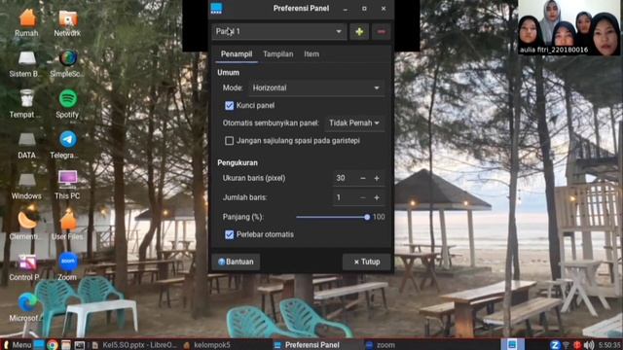
Task: Open Otomatis sembunyikan panel dropdown
Action: click(354, 123)
